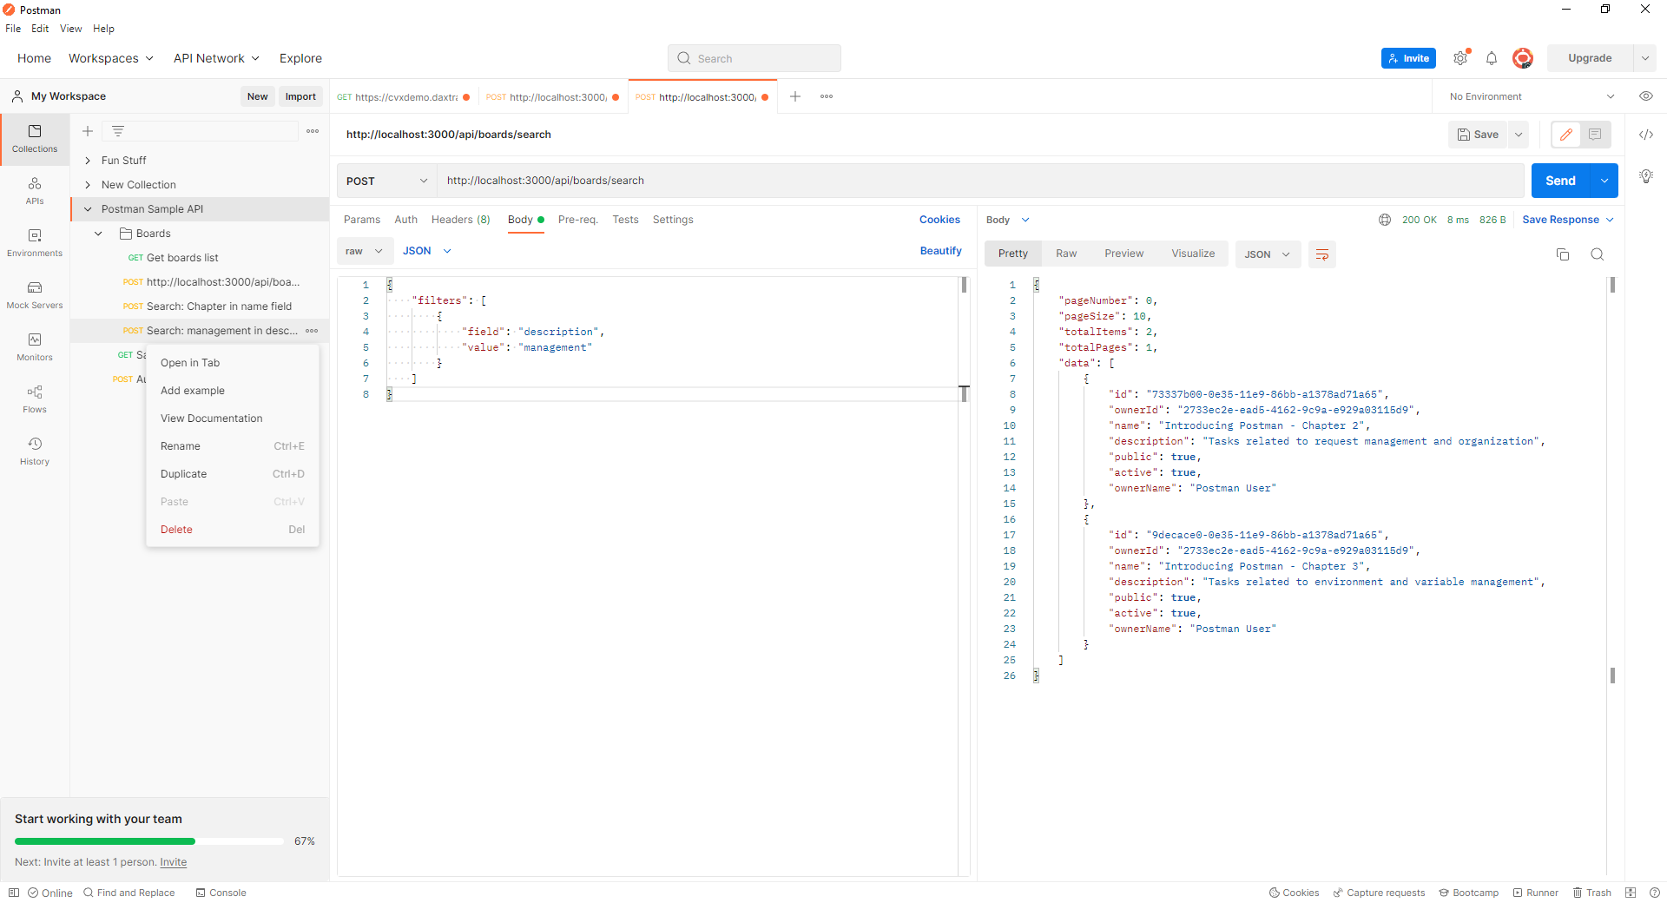Open the Mock Servers sidebar panel
The image size is (1667, 903).
(x=35, y=295)
